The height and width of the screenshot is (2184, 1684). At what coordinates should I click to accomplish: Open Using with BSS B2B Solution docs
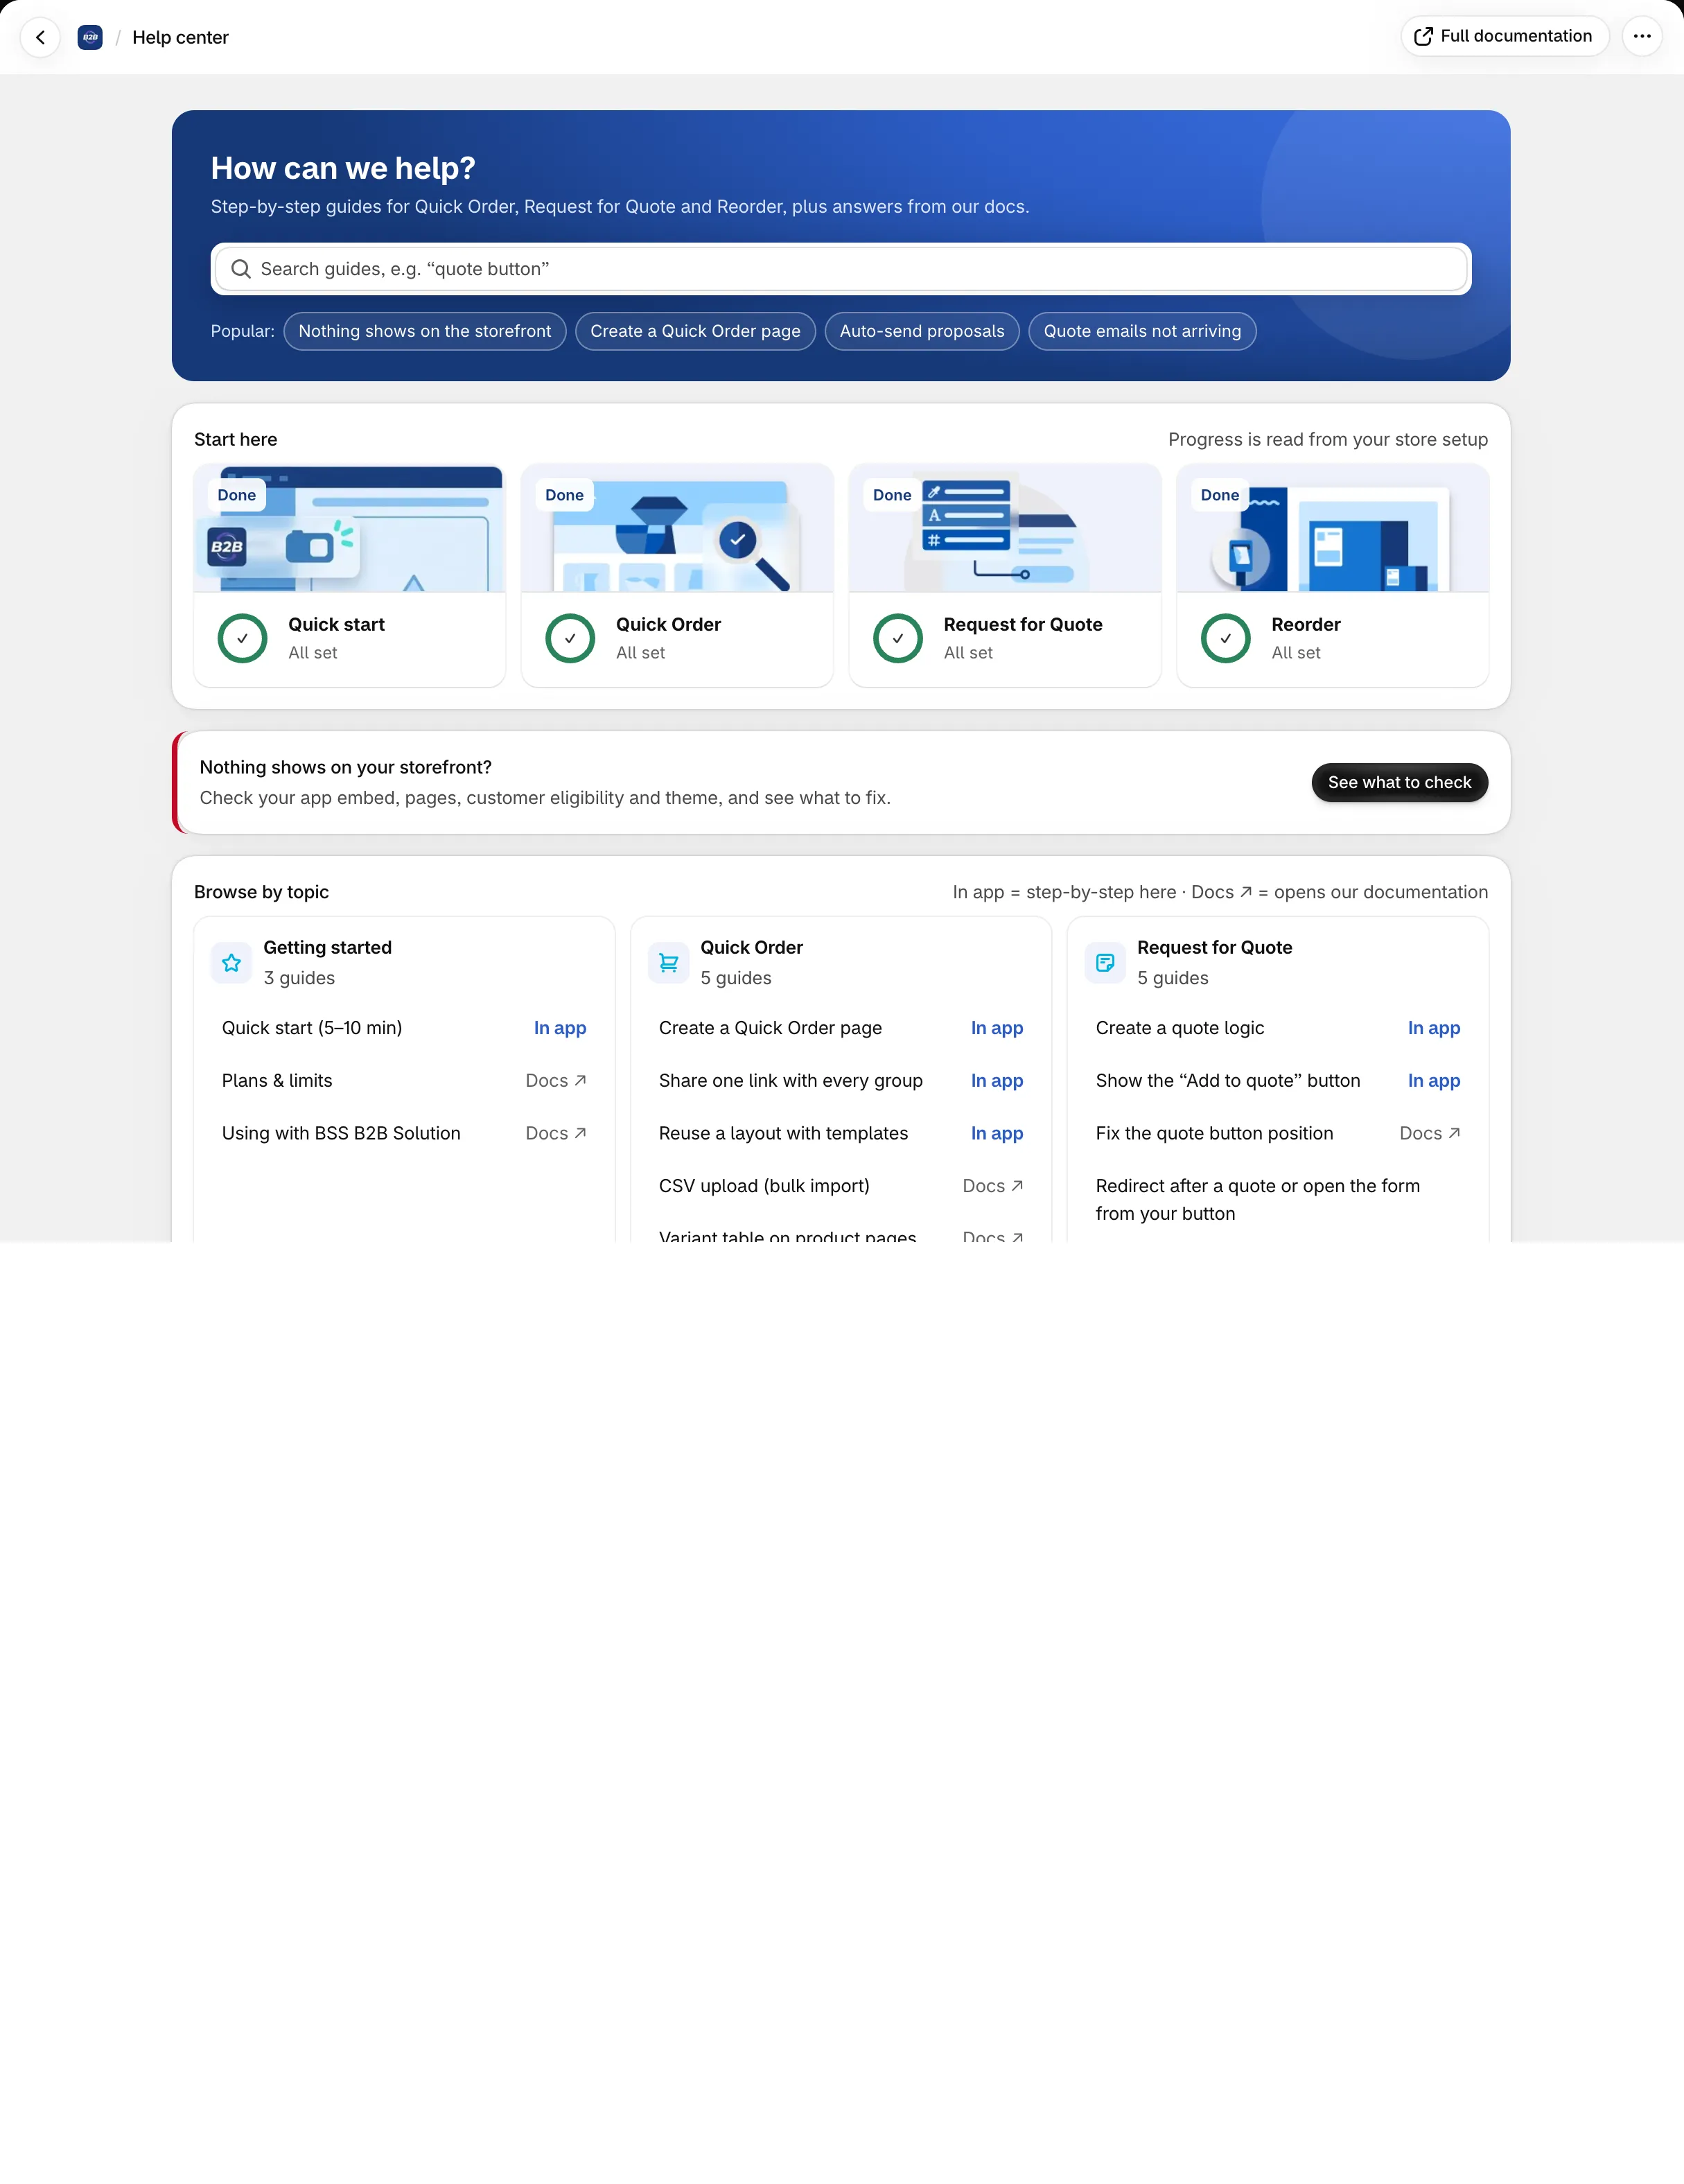pyautogui.click(x=404, y=1133)
